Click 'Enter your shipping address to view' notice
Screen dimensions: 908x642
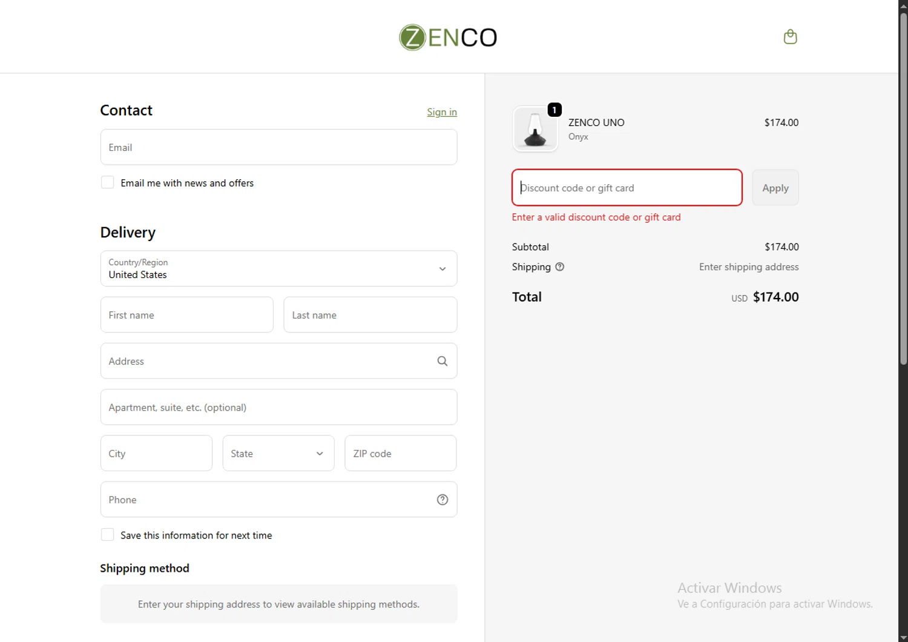click(278, 604)
